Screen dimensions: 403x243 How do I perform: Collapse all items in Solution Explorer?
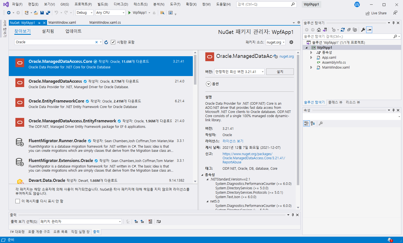point(349,30)
